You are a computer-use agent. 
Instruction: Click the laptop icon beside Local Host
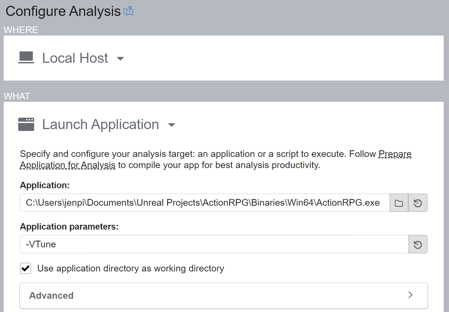coord(26,58)
